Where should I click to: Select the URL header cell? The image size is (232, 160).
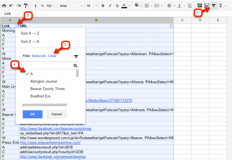96,26
